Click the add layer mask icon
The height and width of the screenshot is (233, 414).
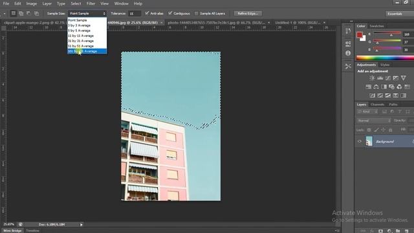[380, 231]
